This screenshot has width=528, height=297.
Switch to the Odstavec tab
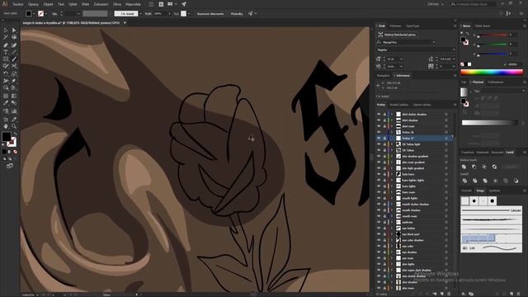395,26
